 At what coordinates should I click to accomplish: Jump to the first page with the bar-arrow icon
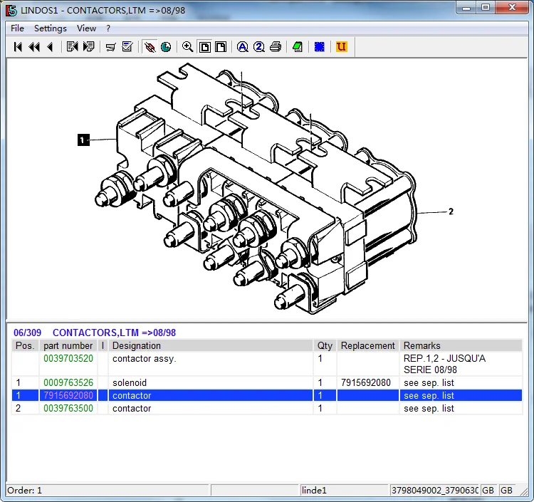(18, 47)
